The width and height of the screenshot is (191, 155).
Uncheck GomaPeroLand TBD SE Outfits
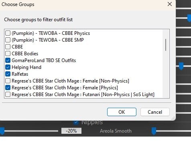click(x=8, y=60)
